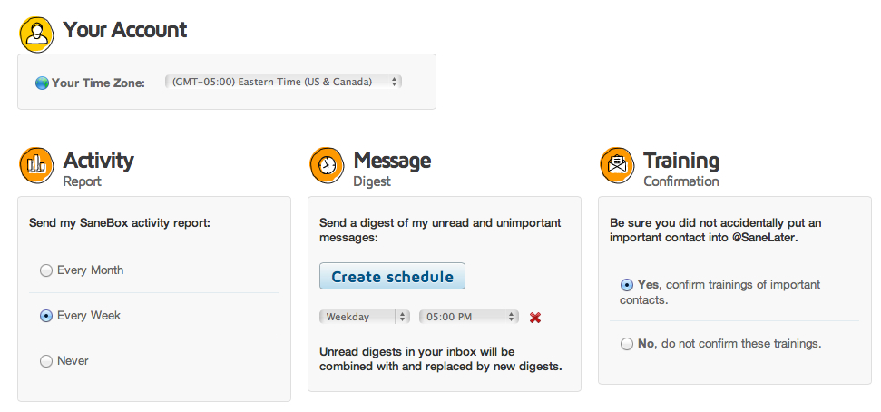Click the Activity Report section heading

point(98,162)
